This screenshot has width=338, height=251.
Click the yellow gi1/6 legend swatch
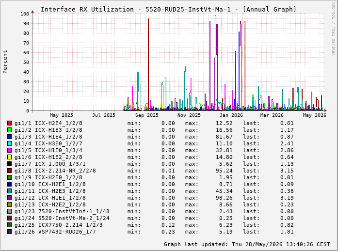click(x=9, y=157)
